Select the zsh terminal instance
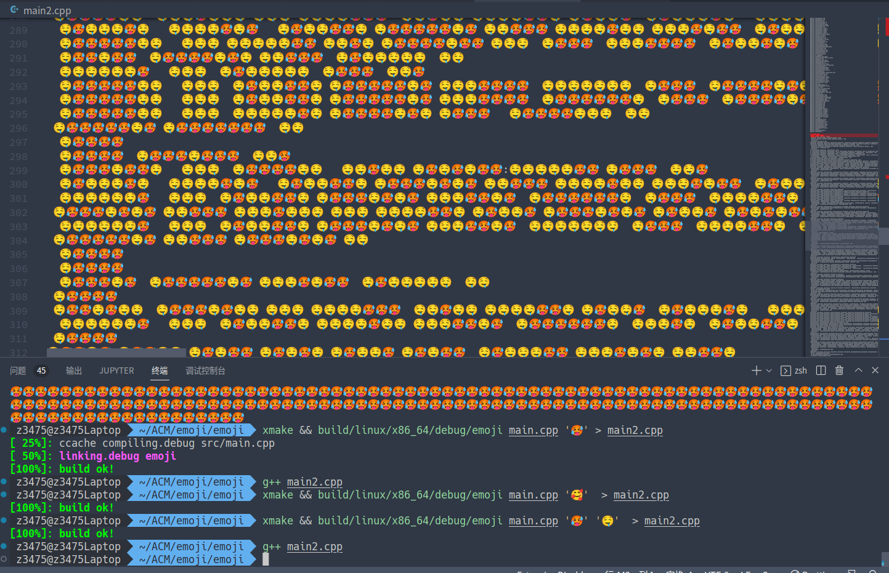The width and height of the screenshot is (889, 573). pyautogui.click(x=794, y=371)
